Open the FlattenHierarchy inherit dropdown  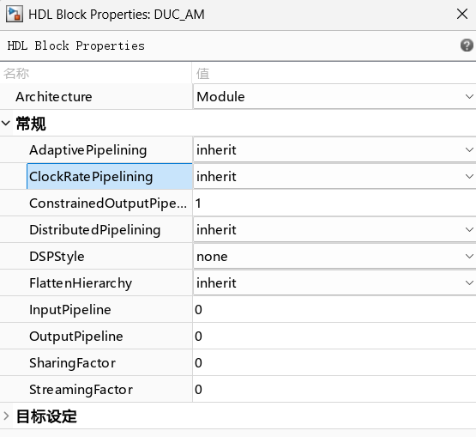pyautogui.click(x=334, y=283)
